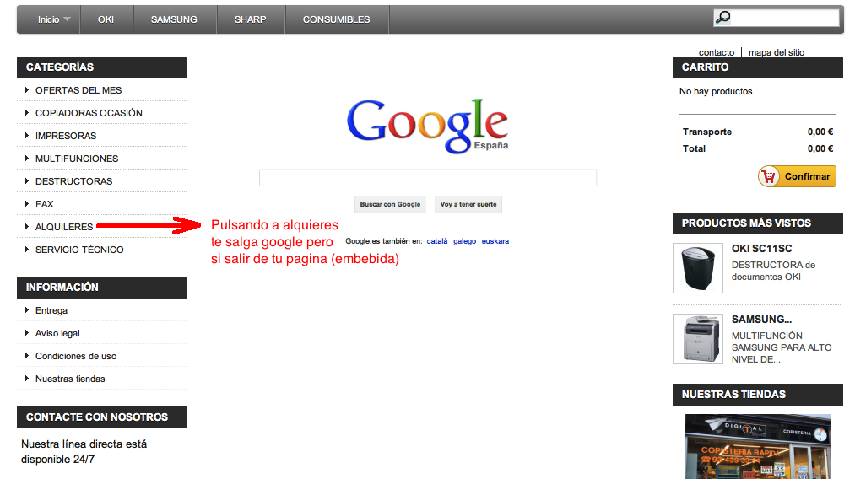Image resolution: width=855 pixels, height=479 pixels.
Task: Click the 'Google.es también en:' text
Action: (384, 241)
